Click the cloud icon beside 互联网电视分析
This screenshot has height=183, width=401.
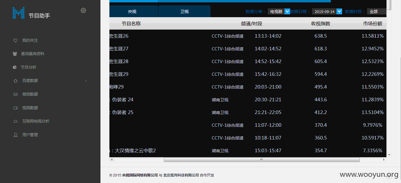coord(15,121)
